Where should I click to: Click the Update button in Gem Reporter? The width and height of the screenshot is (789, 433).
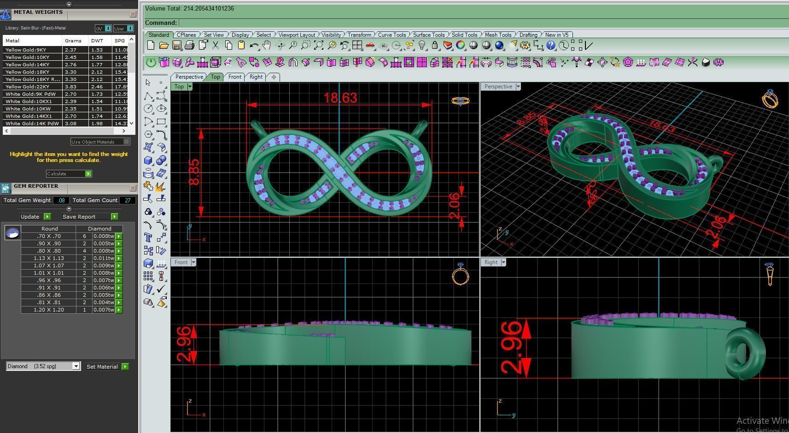pos(35,217)
